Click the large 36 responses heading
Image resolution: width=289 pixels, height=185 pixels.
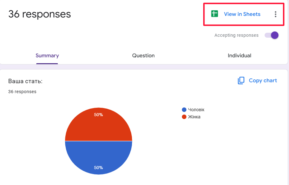pyautogui.click(x=39, y=14)
